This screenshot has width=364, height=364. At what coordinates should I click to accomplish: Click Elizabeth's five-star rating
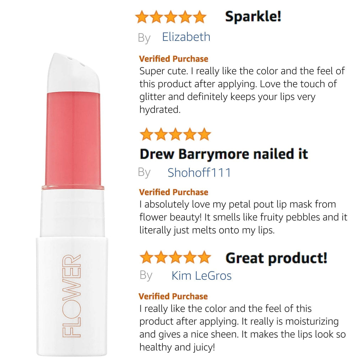(x=171, y=17)
